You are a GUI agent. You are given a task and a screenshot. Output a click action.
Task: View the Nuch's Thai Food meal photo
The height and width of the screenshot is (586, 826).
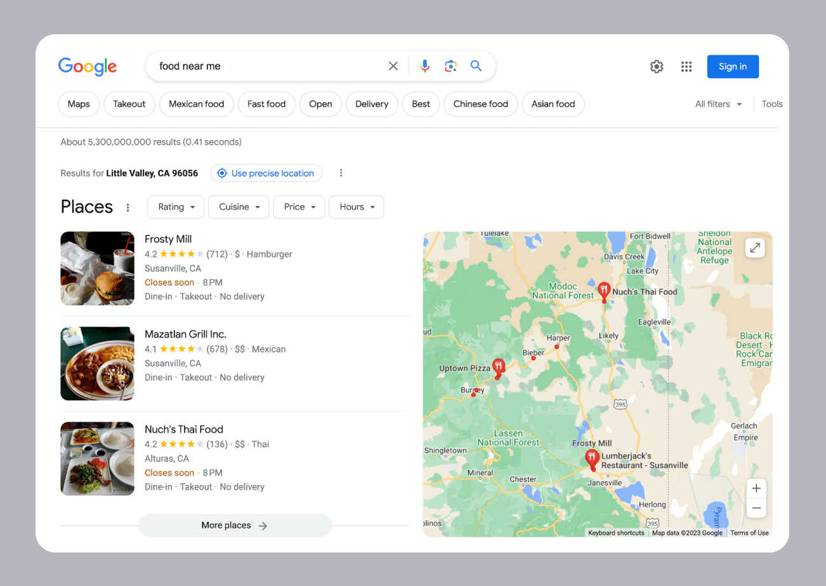(97, 459)
